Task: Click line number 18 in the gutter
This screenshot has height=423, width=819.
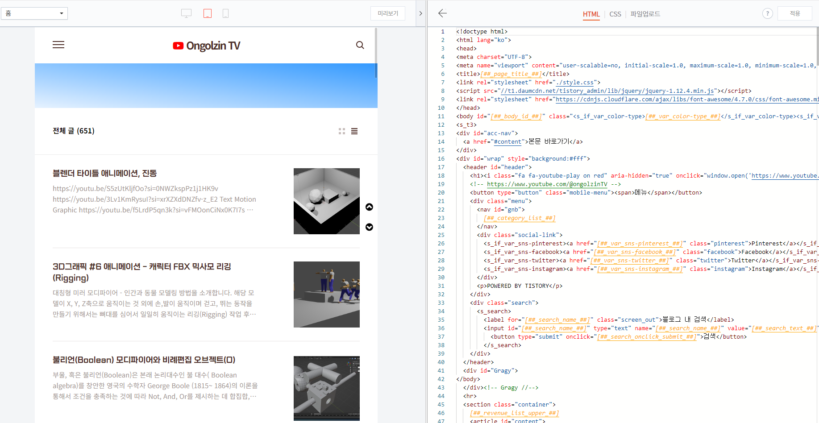Action: coord(441,176)
